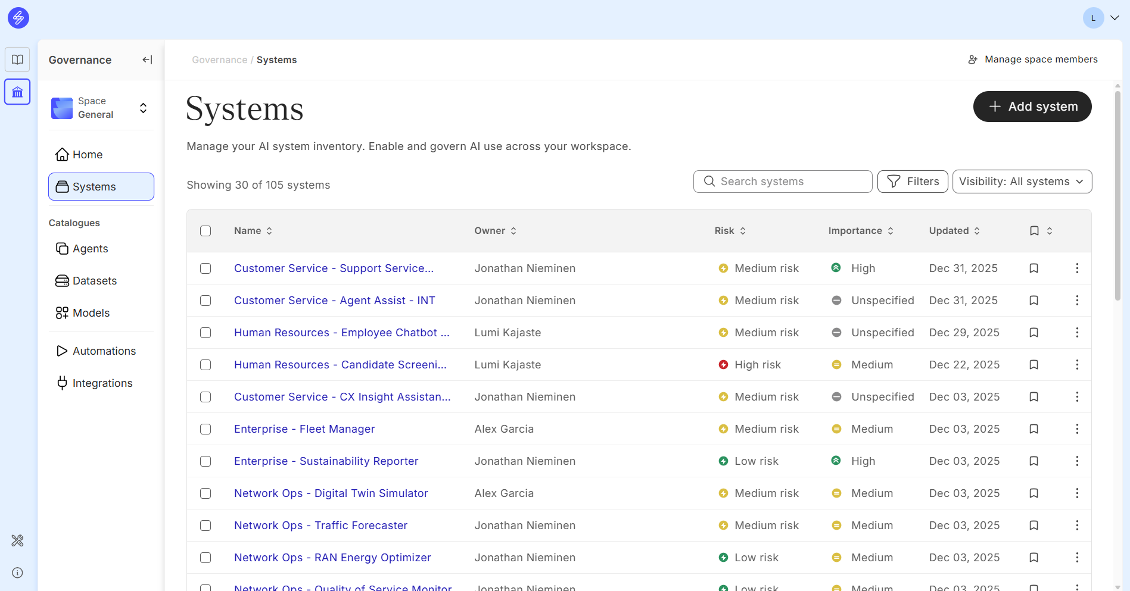
Task: Click the Governance building icon in rail
Action: [x=17, y=92]
